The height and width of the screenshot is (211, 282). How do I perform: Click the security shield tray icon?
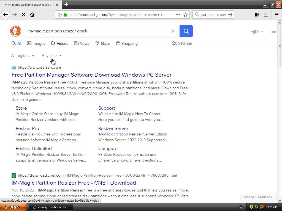(x=251, y=207)
